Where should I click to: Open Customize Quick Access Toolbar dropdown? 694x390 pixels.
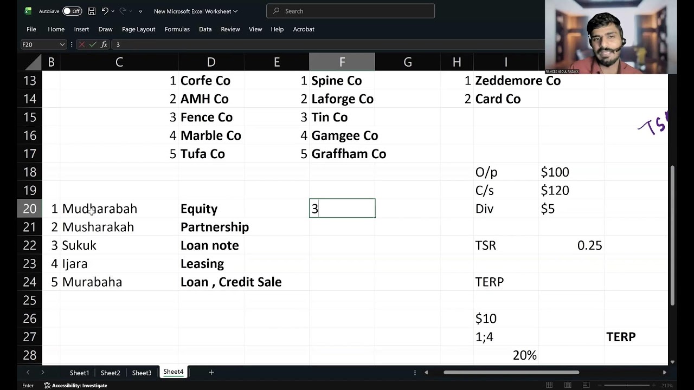click(x=140, y=11)
